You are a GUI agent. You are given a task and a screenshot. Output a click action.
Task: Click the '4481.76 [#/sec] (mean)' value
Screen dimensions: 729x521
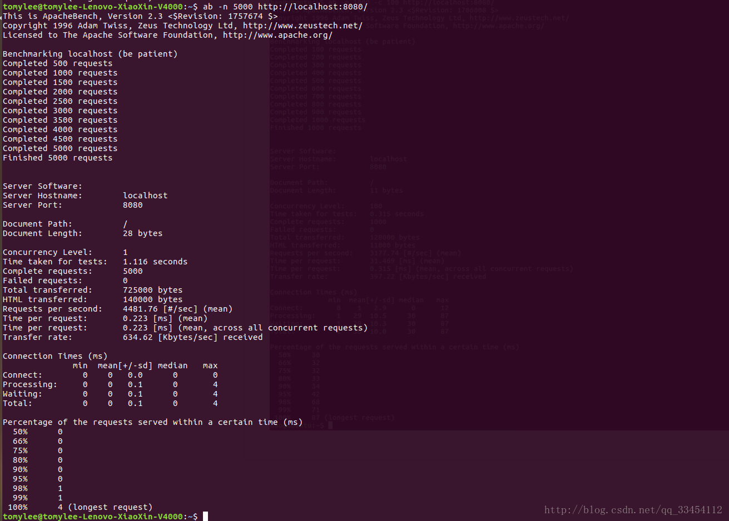[x=178, y=309]
